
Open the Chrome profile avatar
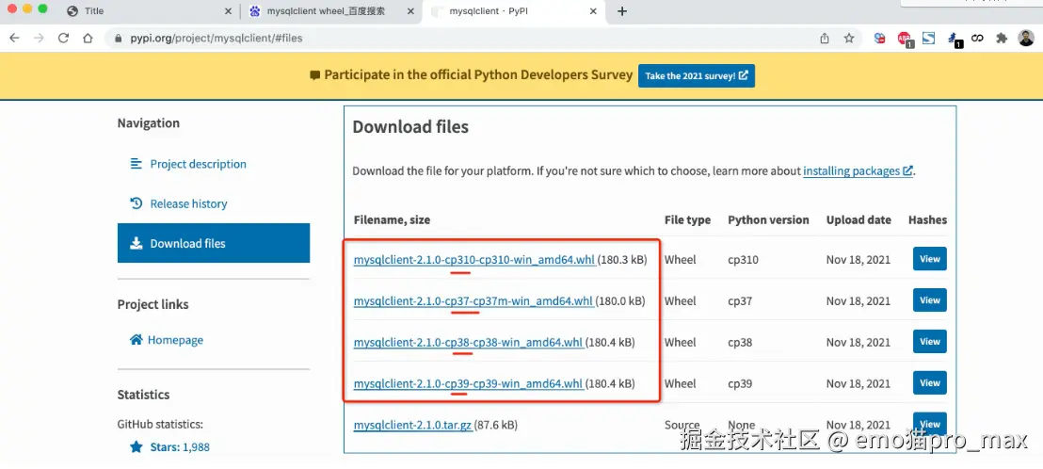[1026, 38]
